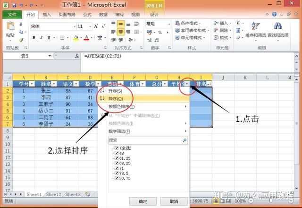This screenshot has width=302, height=208.
Task: Open filter dropdown on 总分 header
Action: click(165, 84)
